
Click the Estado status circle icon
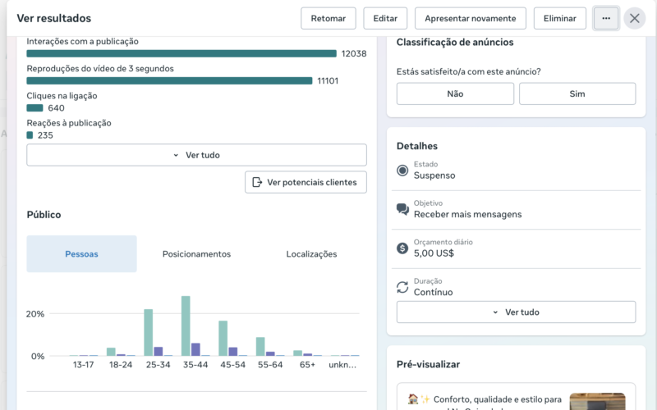[402, 171]
